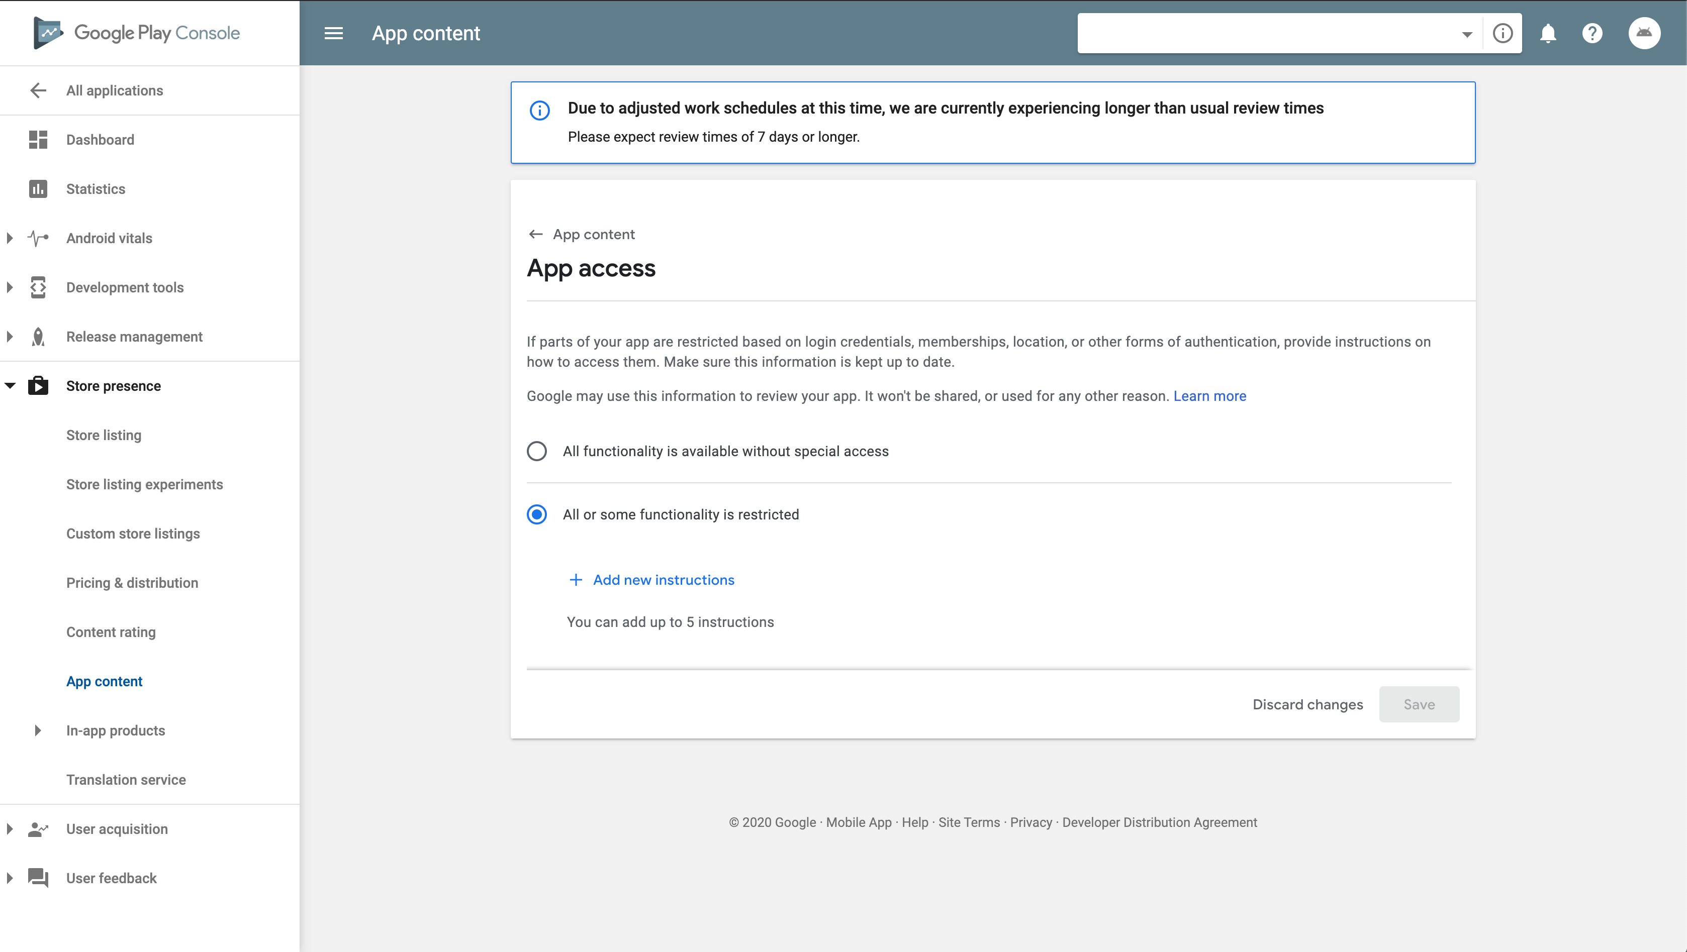Select All functionality available without special access
Image resolution: width=1687 pixels, height=952 pixels.
pos(536,452)
